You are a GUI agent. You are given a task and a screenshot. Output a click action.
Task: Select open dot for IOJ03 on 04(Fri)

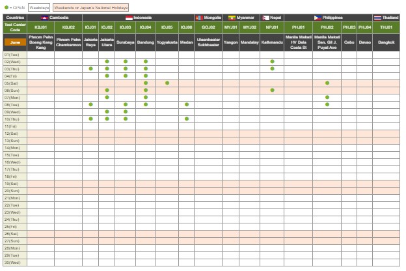[x=126, y=76]
